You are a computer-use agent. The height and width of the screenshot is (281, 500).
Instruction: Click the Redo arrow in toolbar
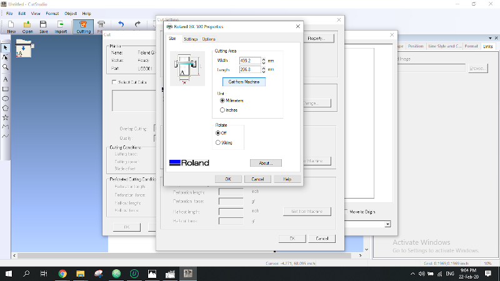coord(137,24)
